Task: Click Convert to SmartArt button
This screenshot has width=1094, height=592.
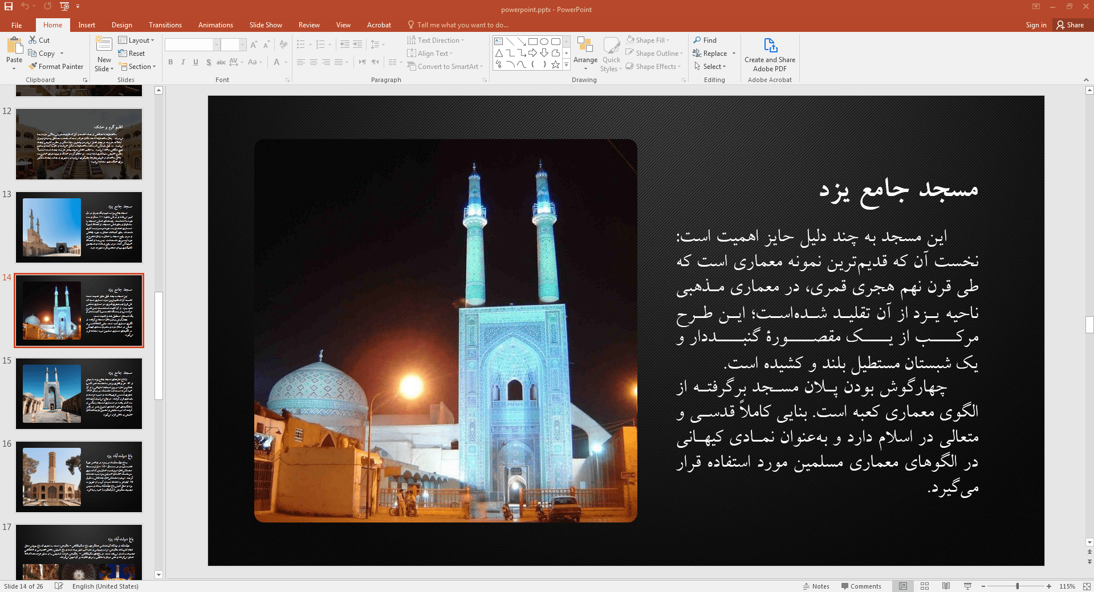Action: coord(445,67)
